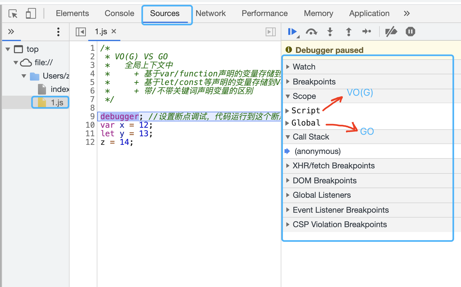
Task: Click the Users folder icon
Action: coord(34,76)
